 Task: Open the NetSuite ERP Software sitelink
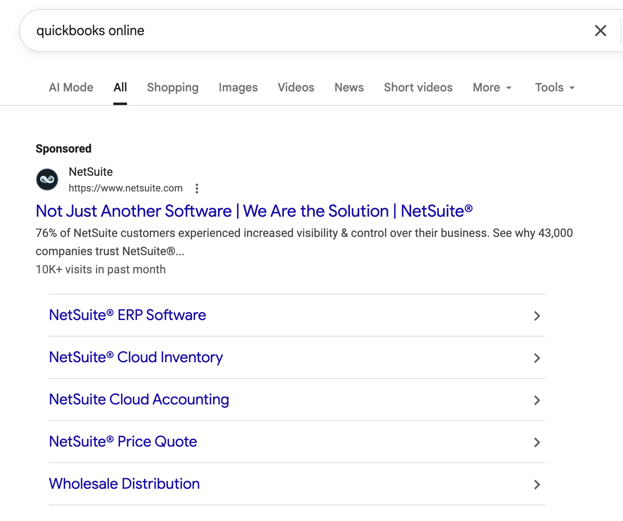tap(127, 315)
